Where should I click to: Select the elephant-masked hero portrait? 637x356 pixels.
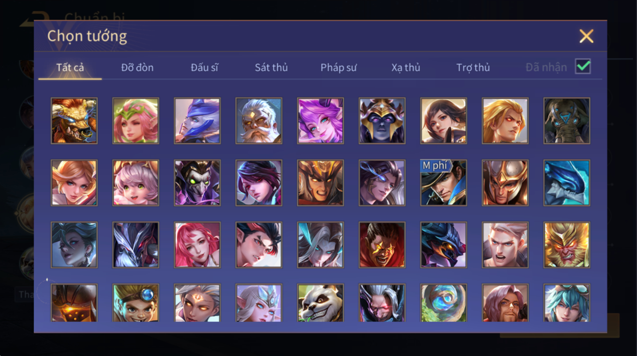(x=566, y=121)
